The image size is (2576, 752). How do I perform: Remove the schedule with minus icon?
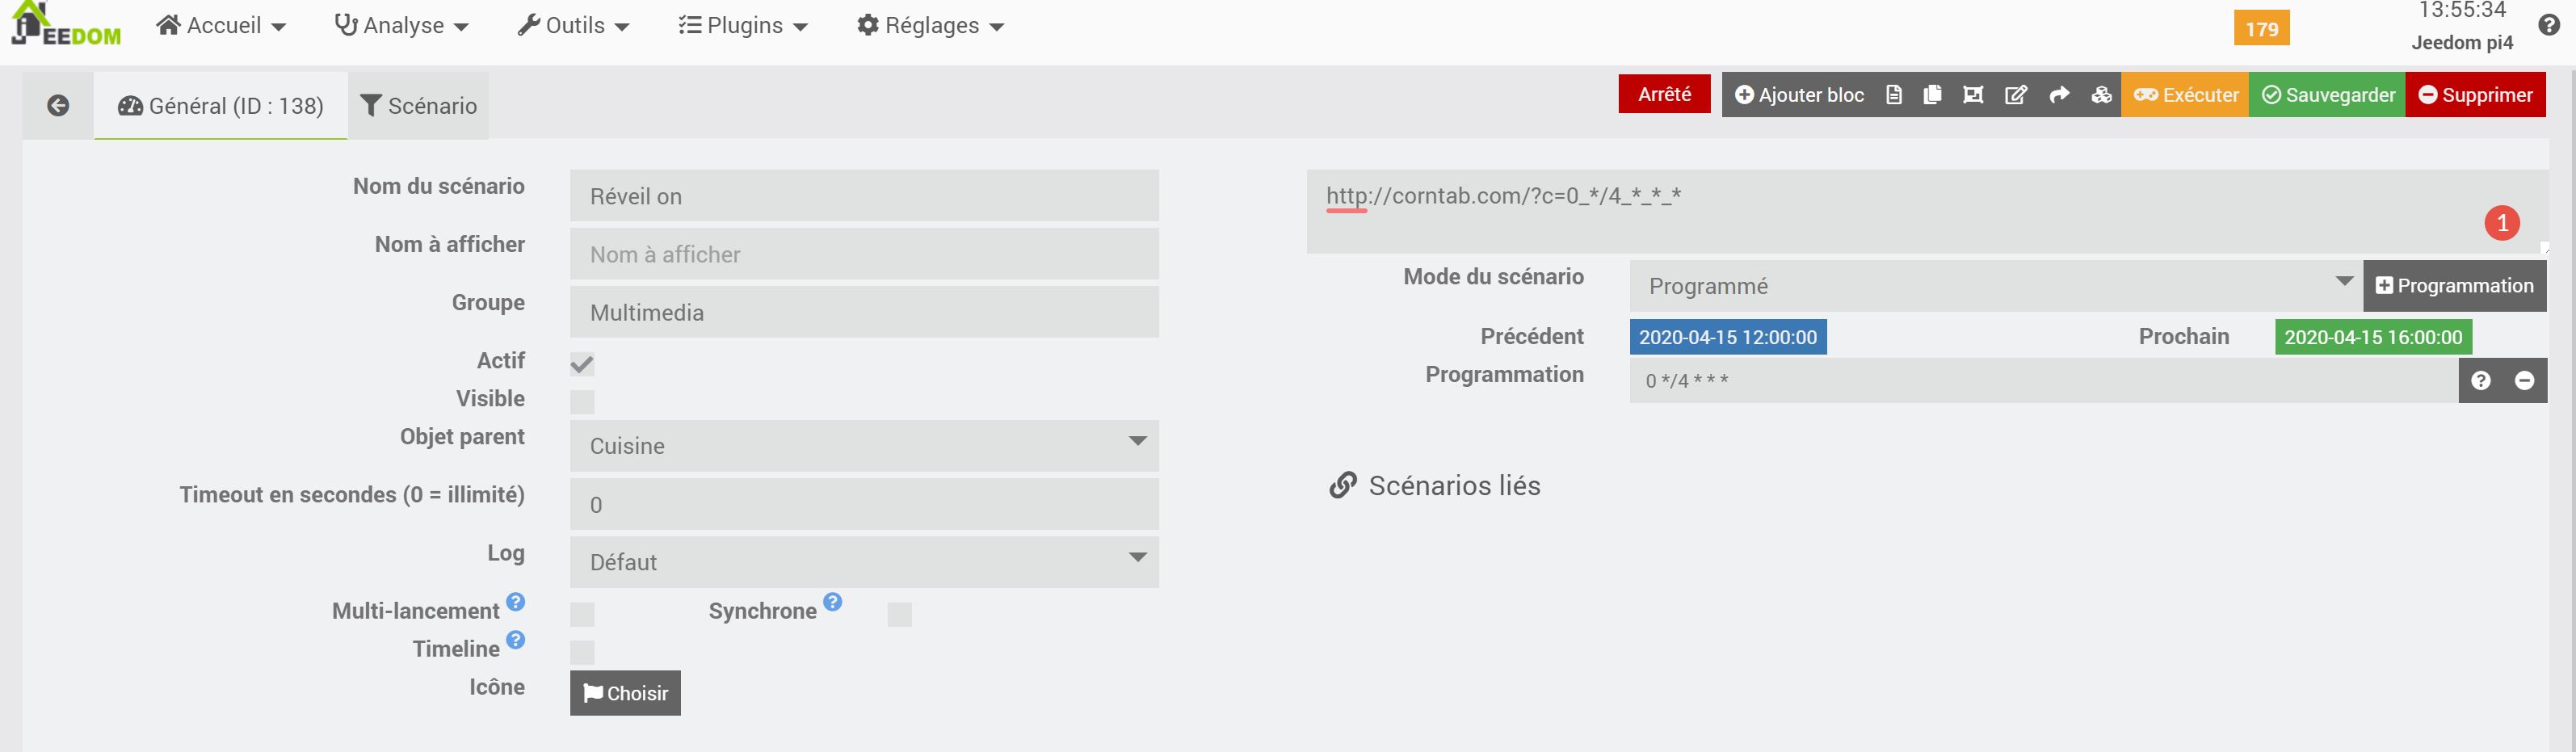pos(2524,381)
